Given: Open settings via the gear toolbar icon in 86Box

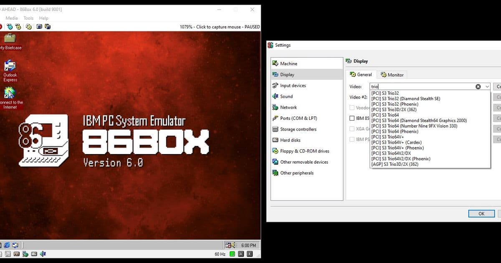Looking at the screenshot, I should 28,26.
